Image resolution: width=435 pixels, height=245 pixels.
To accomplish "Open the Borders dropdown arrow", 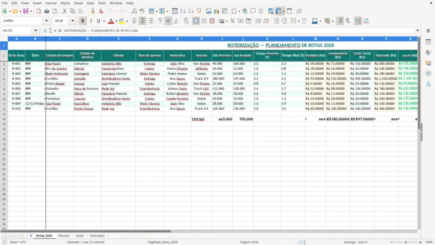I will pos(299,21).
